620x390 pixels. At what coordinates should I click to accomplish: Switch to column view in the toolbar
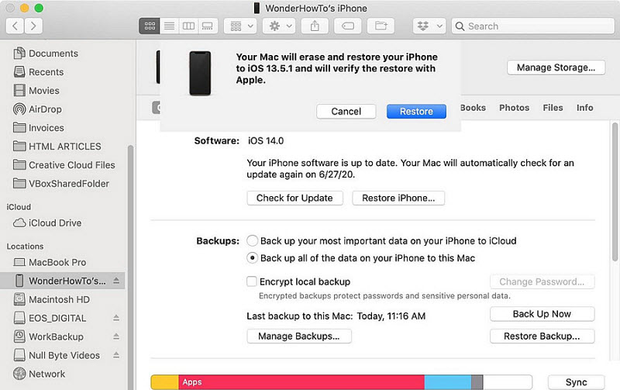[x=188, y=26]
